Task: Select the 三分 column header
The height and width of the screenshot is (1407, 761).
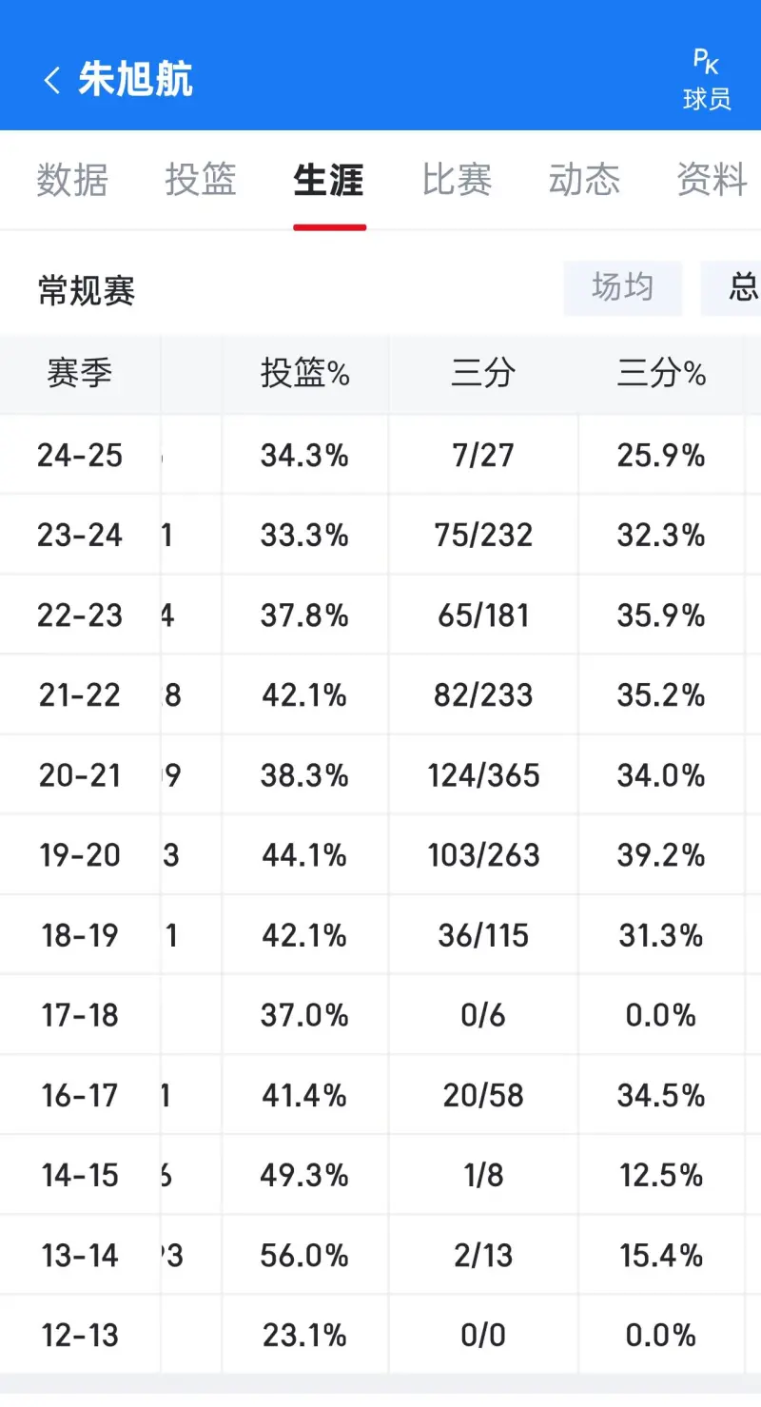Action: click(482, 375)
